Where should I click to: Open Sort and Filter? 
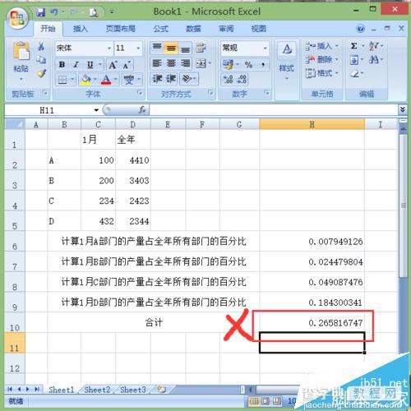point(373,46)
